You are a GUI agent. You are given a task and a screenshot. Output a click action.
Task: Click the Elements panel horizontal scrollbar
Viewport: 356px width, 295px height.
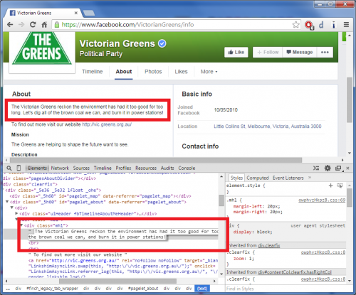(x=117, y=281)
